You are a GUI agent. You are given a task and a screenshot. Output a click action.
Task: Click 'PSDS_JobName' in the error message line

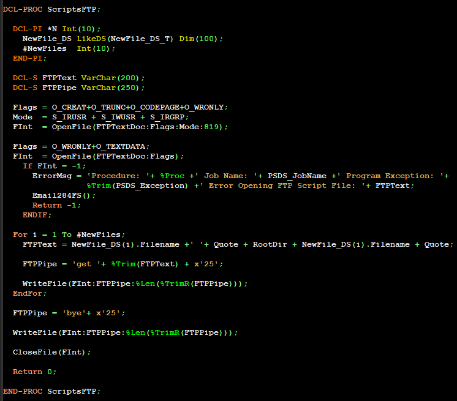point(297,176)
